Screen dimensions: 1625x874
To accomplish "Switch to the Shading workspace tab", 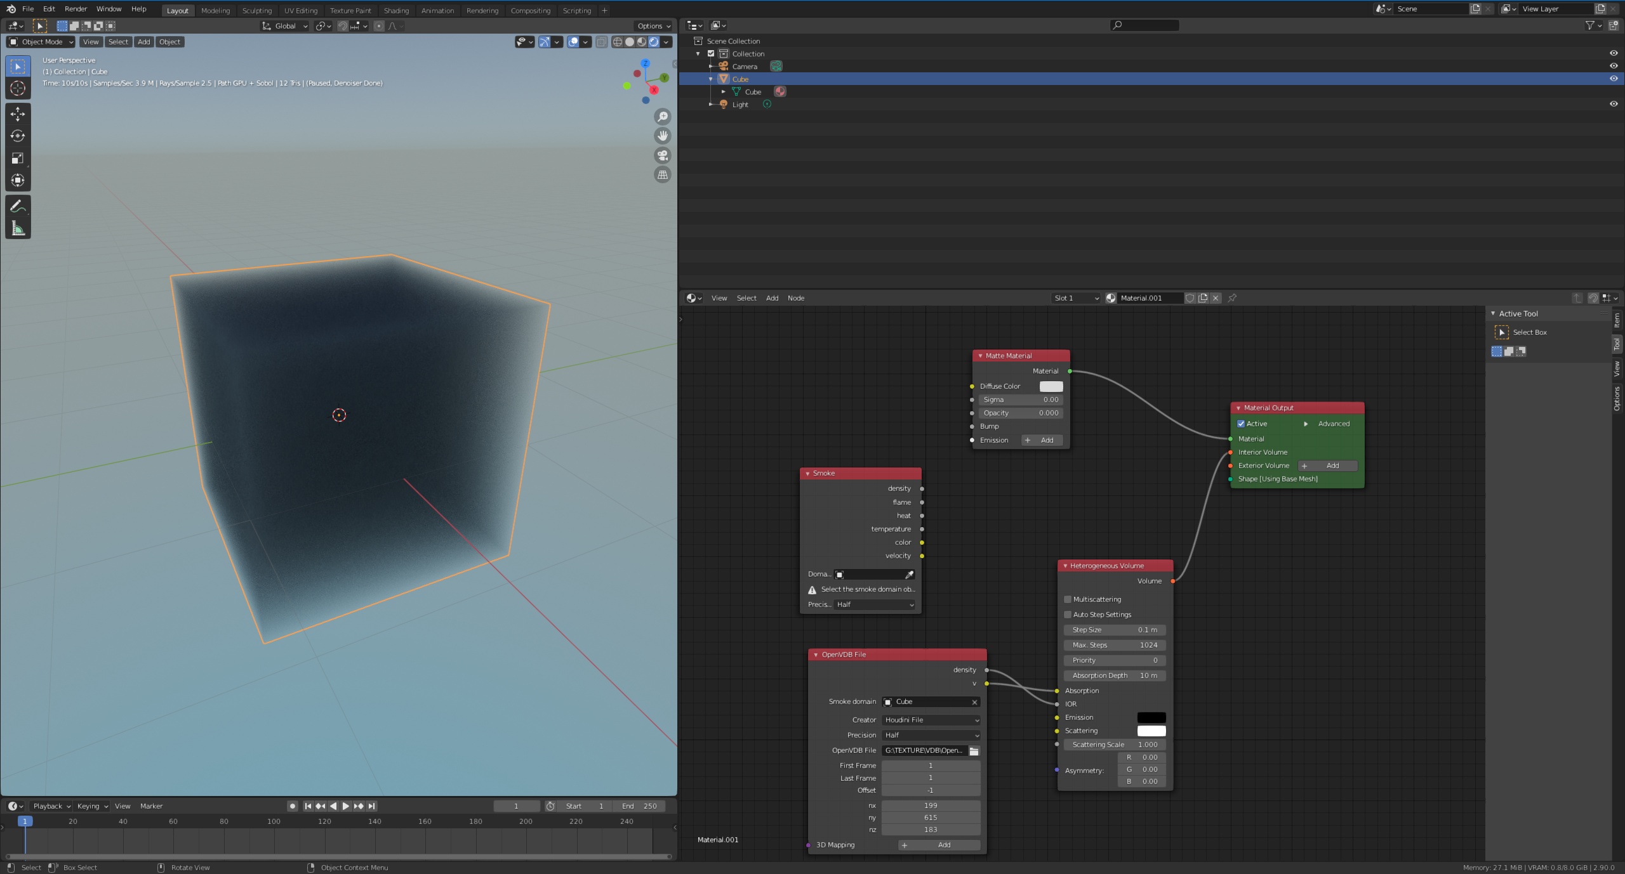I will coord(396,10).
